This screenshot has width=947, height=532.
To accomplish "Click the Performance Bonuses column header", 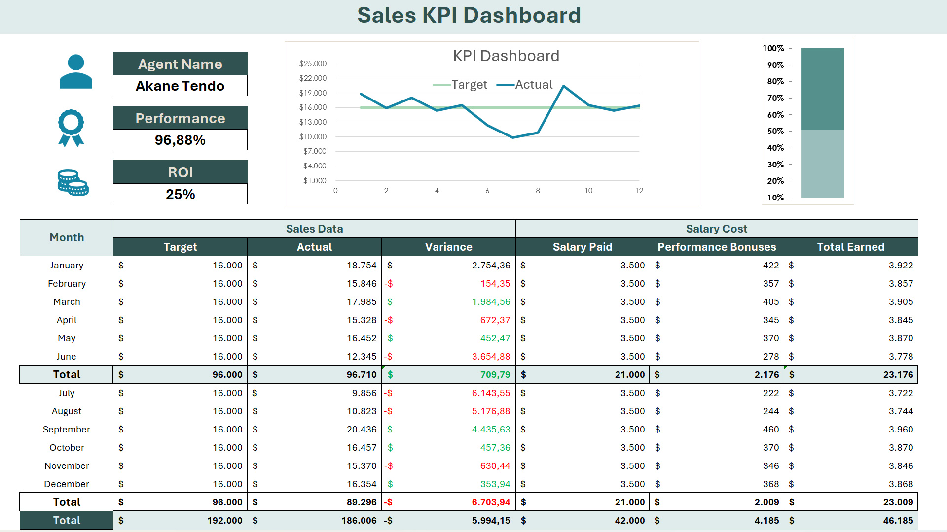I will point(716,247).
